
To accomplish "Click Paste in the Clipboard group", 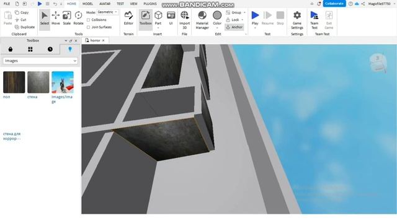I will (x=7, y=18).
